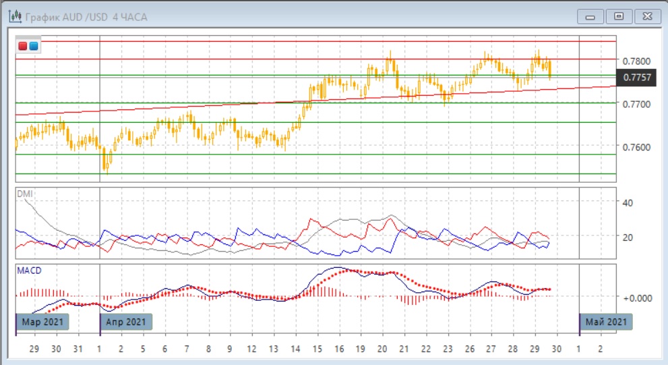Maximize the AUD/USD chart window
The height and width of the screenshot is (365, 668).
tap(618, 16)
